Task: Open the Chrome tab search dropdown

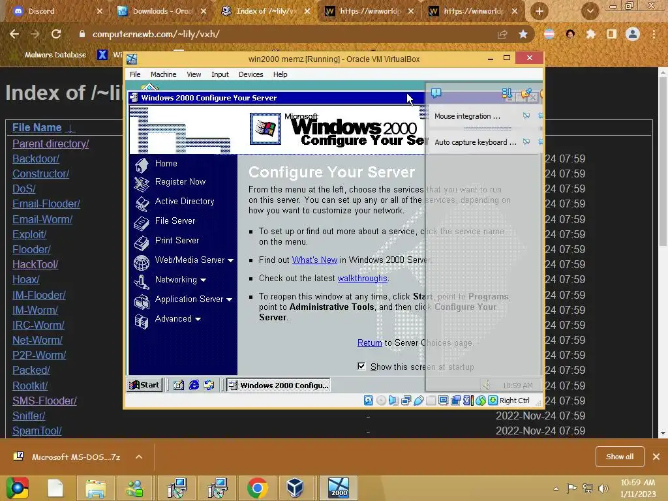Action: point(590,12)
